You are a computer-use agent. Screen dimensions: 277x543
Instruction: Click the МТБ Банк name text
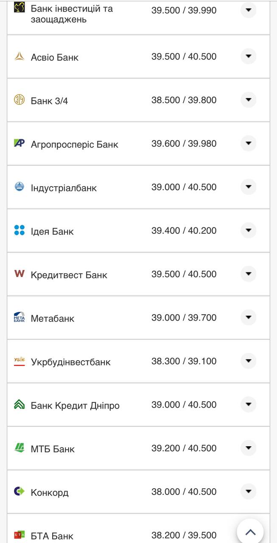53,448
